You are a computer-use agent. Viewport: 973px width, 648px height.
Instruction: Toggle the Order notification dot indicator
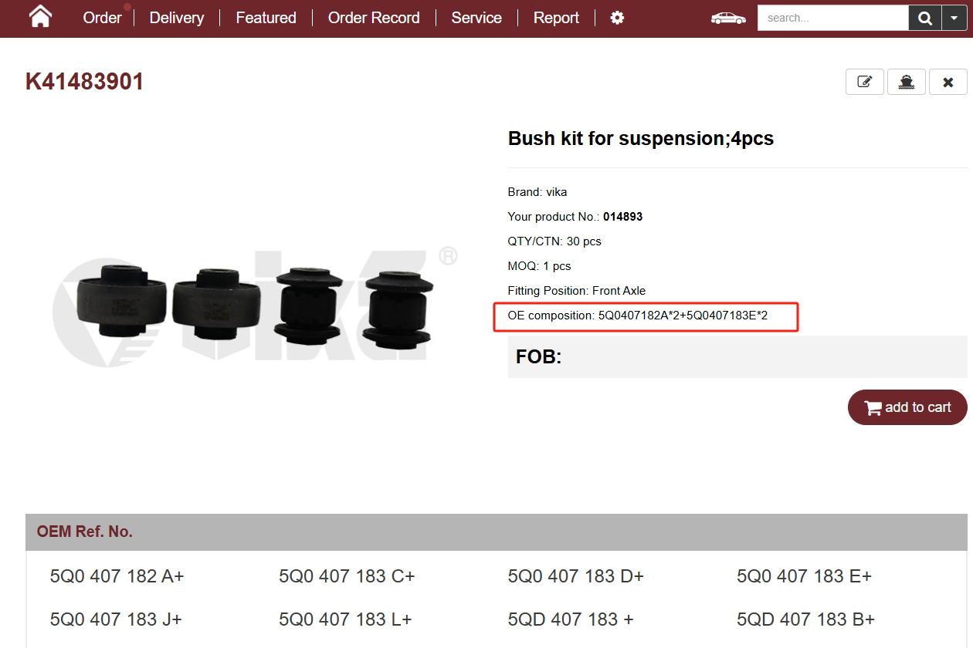127,6
